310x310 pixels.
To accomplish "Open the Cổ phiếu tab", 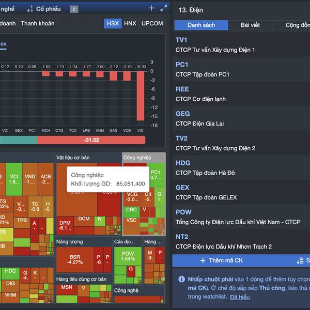I will coord(48,9).
